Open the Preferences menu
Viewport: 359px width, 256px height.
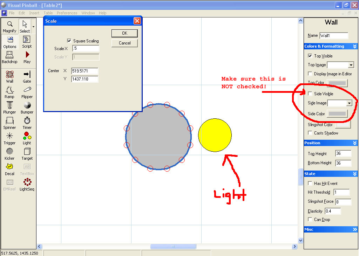(67, 13)
